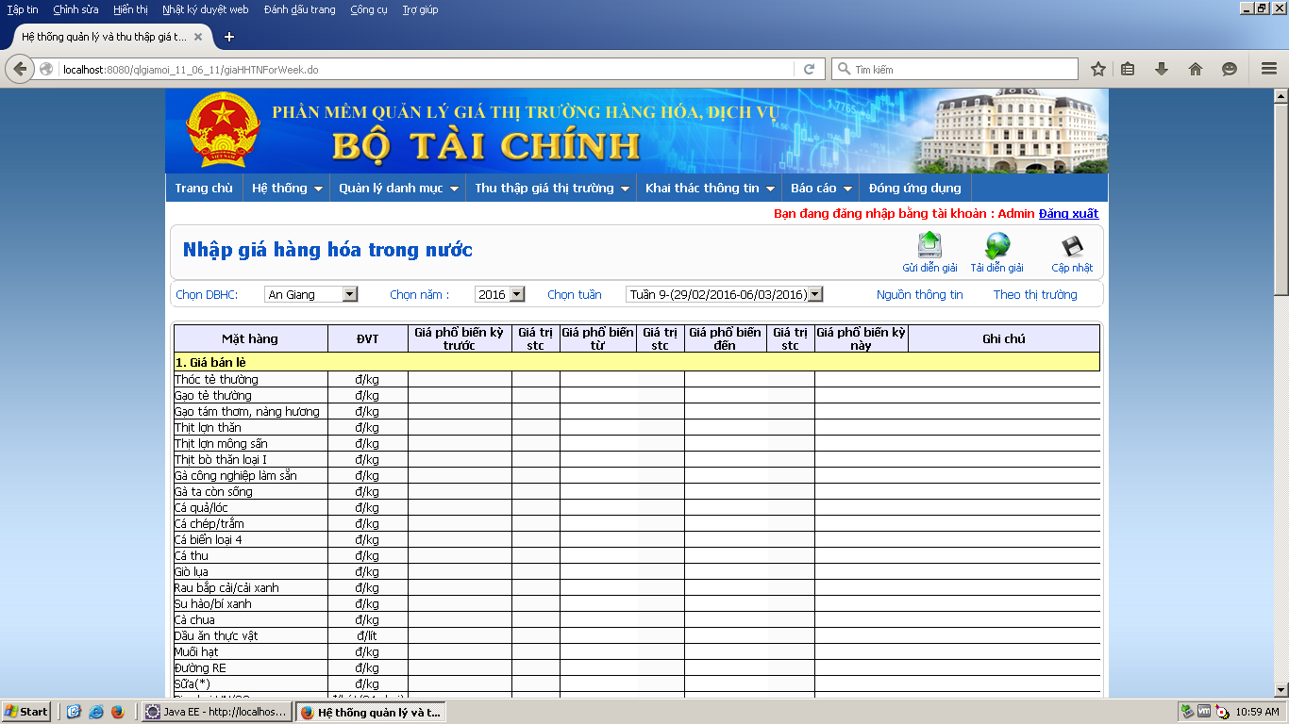Click the Đăng xuất logout link
1289x724 pixels.
(x=1068, y=214)
